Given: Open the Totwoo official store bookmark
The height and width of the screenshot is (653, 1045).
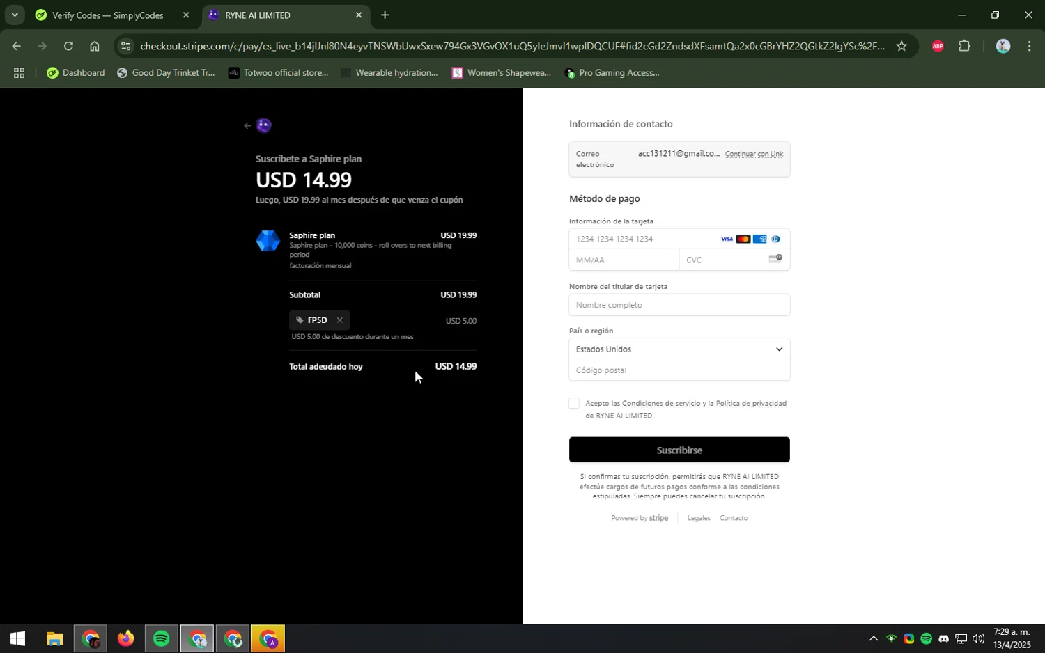Looking at the screenshot, I should point(279,73).
